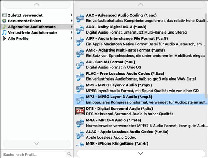Screen dimensions: 208x158
Task: Choose AU - Sun AU Format
Action: tap(141, 65)
